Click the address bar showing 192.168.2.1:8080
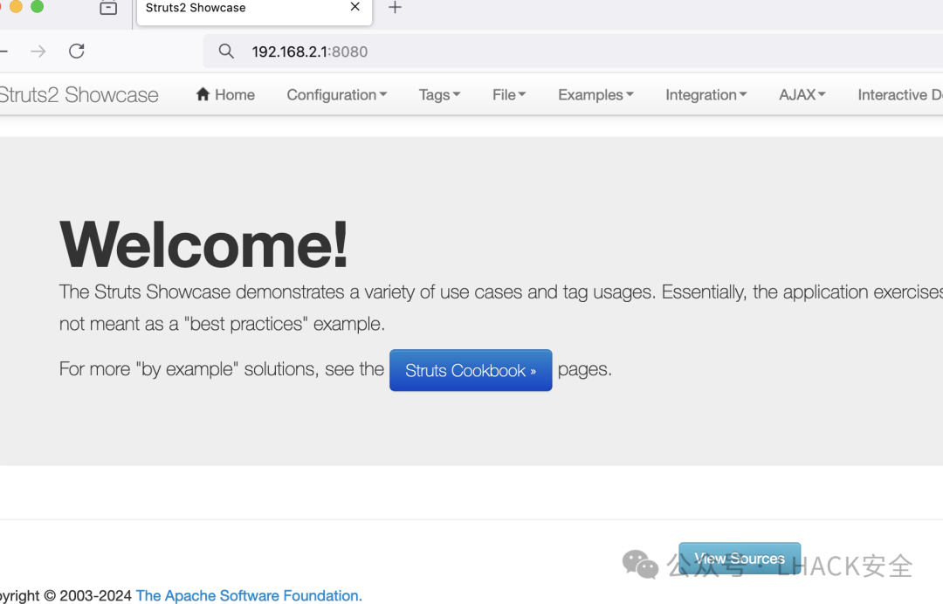 [x=573, y=51]
